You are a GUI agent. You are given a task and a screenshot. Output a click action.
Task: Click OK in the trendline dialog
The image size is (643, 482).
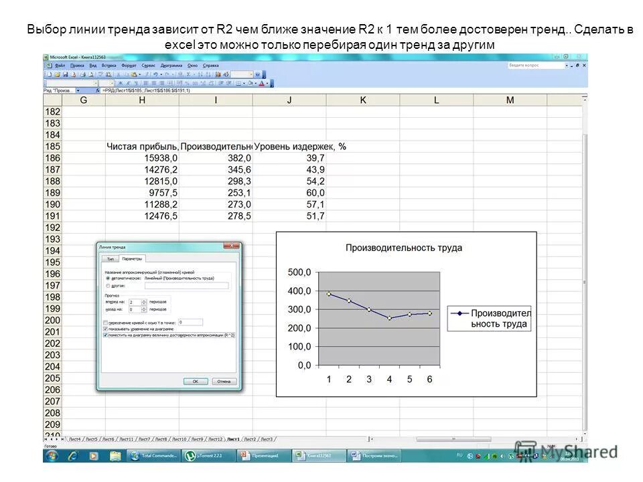196,381
